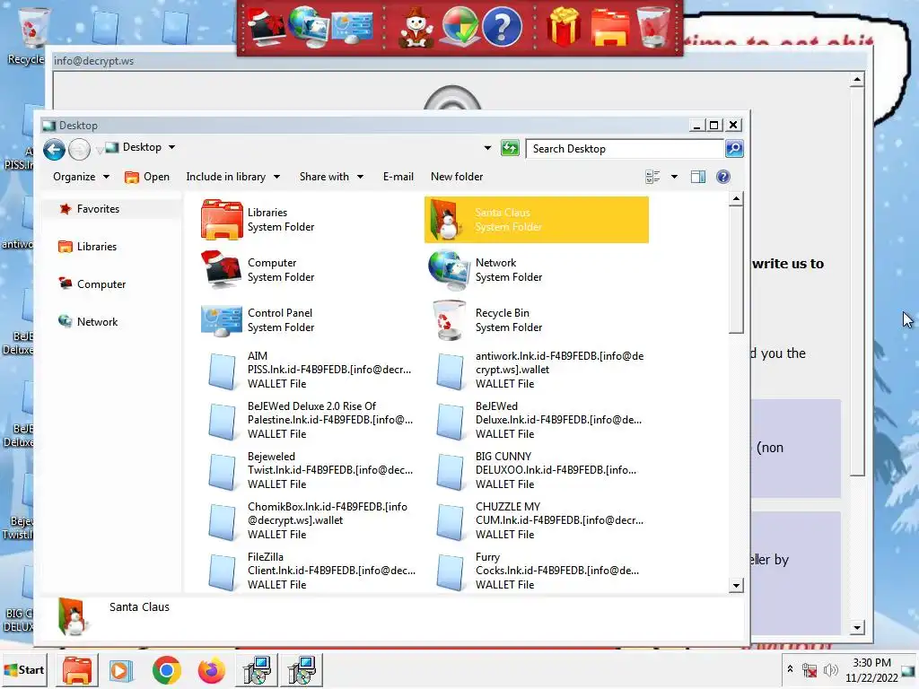Open the recent pages dropdown arrow
The width and height of the screenshot is (919, 689).
(99, 151)
